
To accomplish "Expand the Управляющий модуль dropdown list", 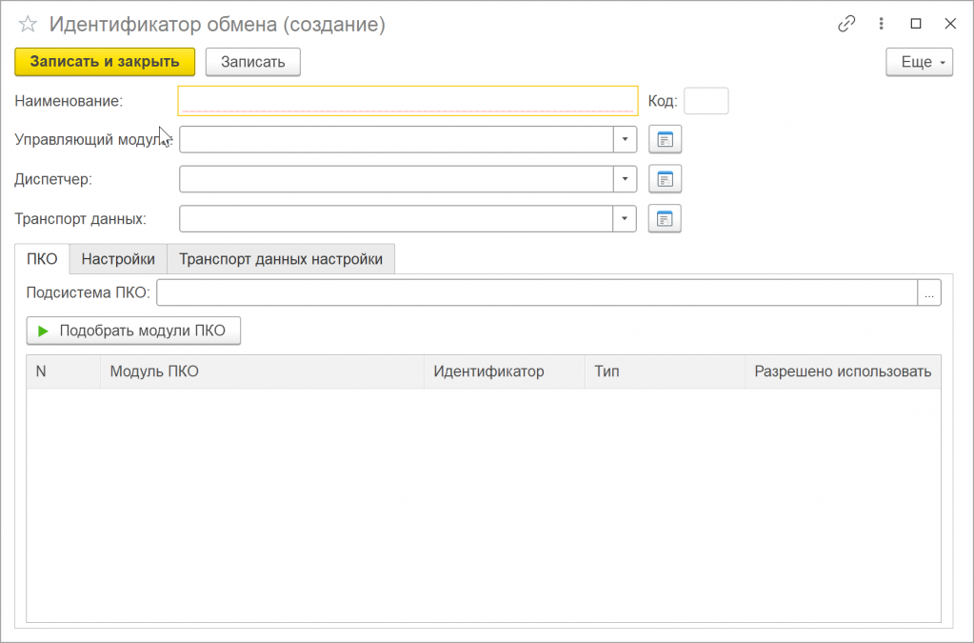I will click(625, 139).
